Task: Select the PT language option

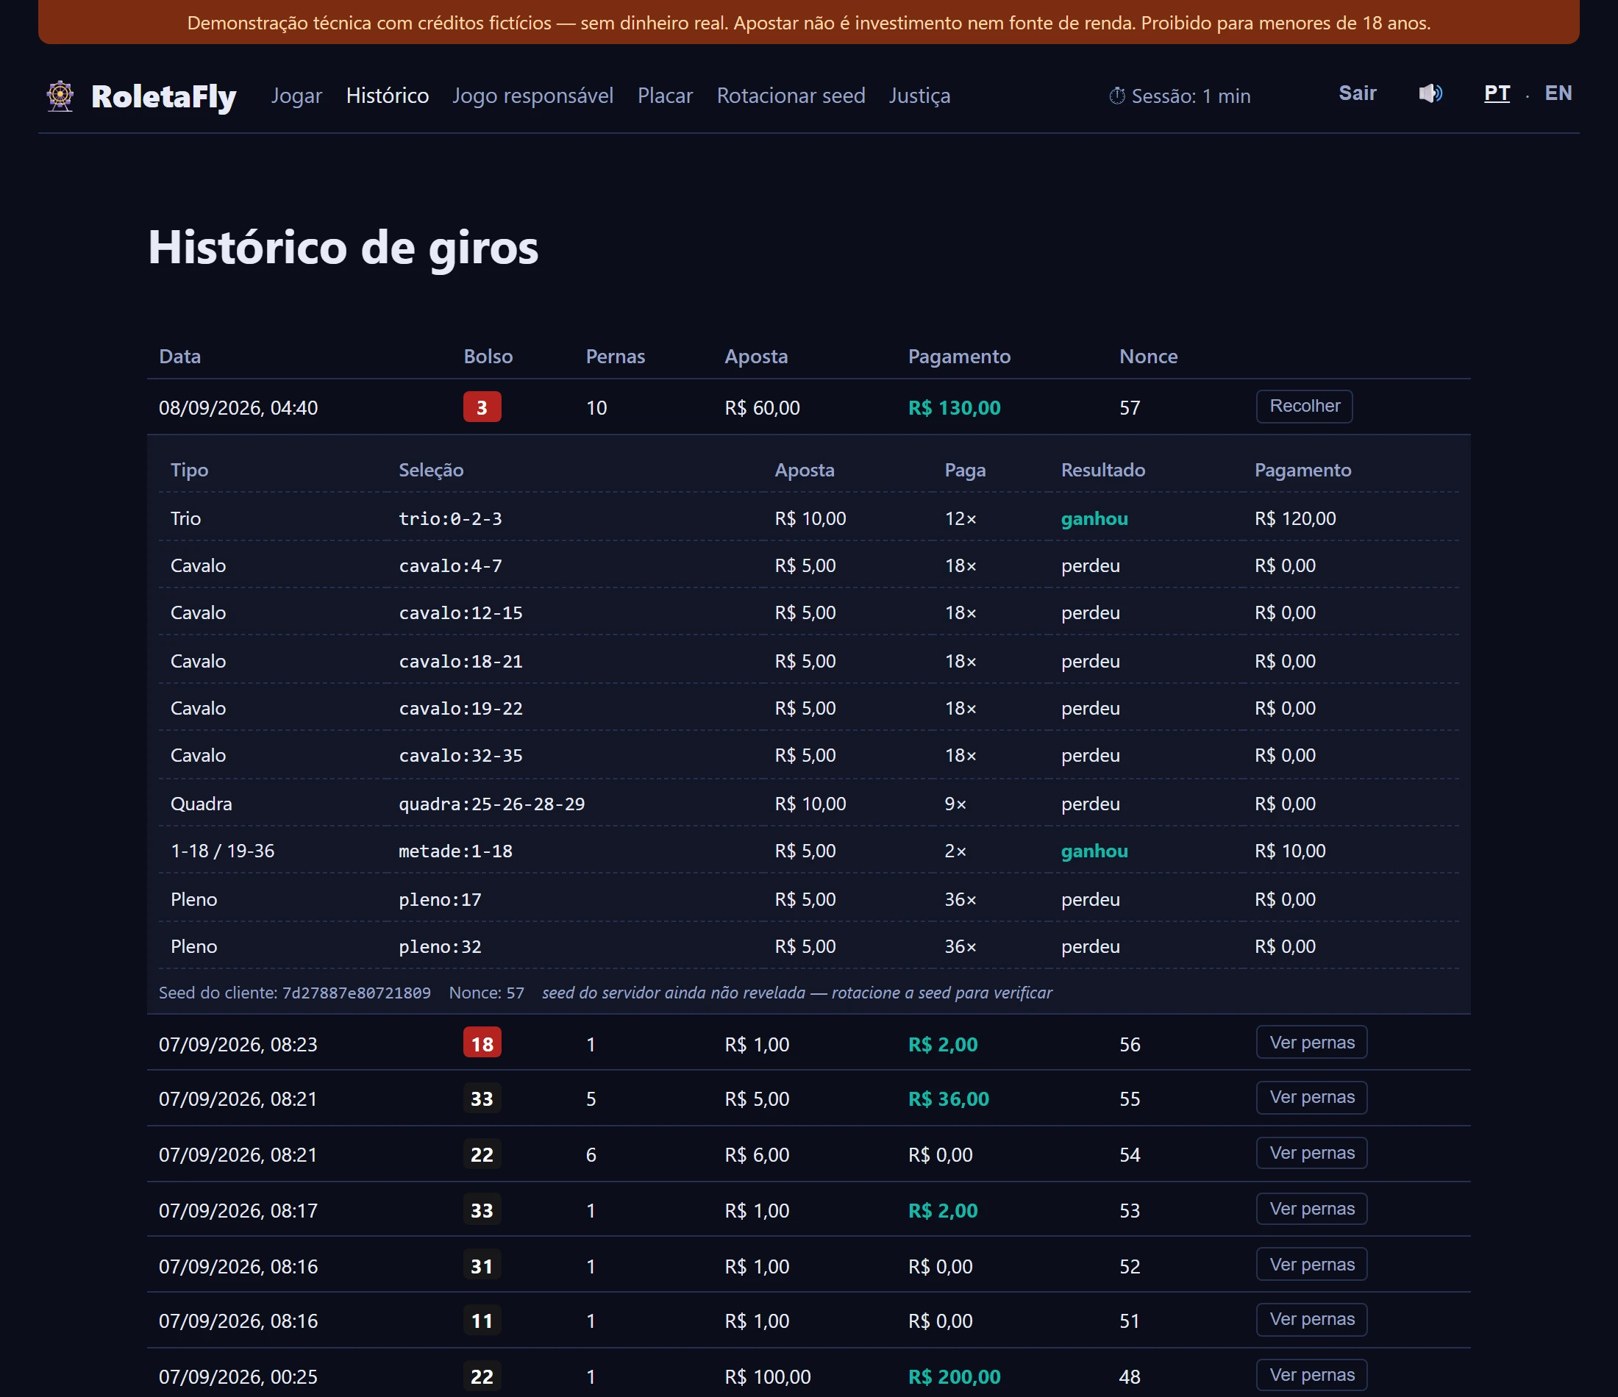Action: pos(1496,93)
